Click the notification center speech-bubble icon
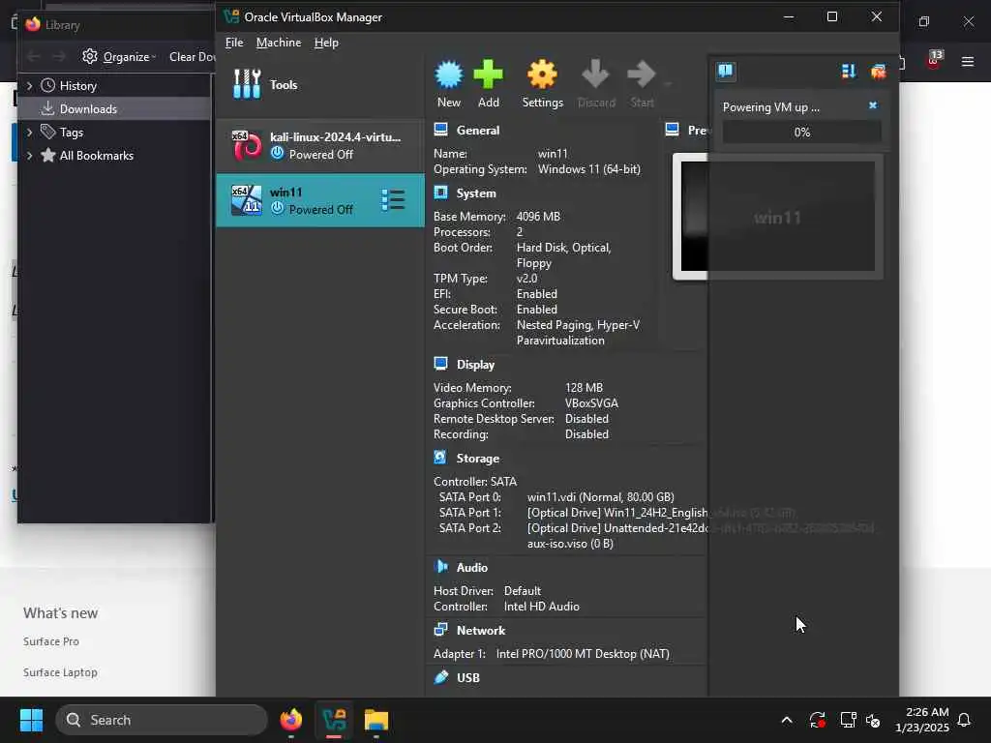The width and height of the screenshot is (991, 743). 726,71
